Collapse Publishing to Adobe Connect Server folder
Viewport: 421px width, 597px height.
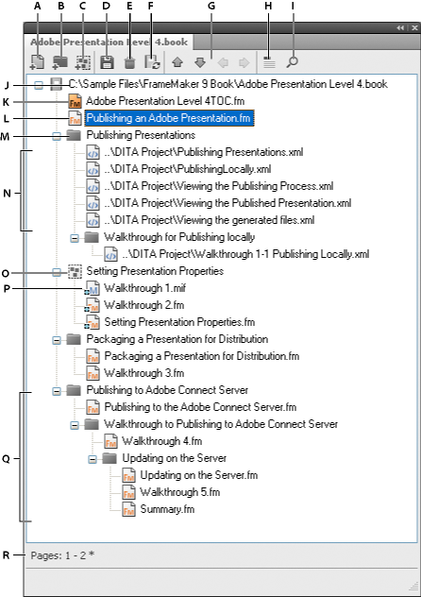57,391
